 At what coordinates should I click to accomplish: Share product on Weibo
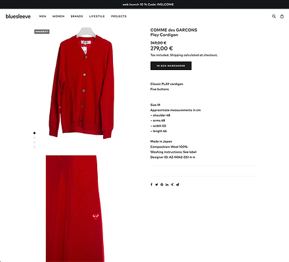[177, 185]
